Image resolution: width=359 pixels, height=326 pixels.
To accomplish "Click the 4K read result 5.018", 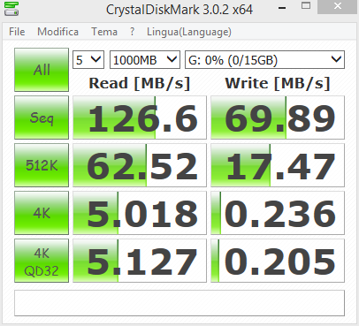I will [x=140, y=213].
